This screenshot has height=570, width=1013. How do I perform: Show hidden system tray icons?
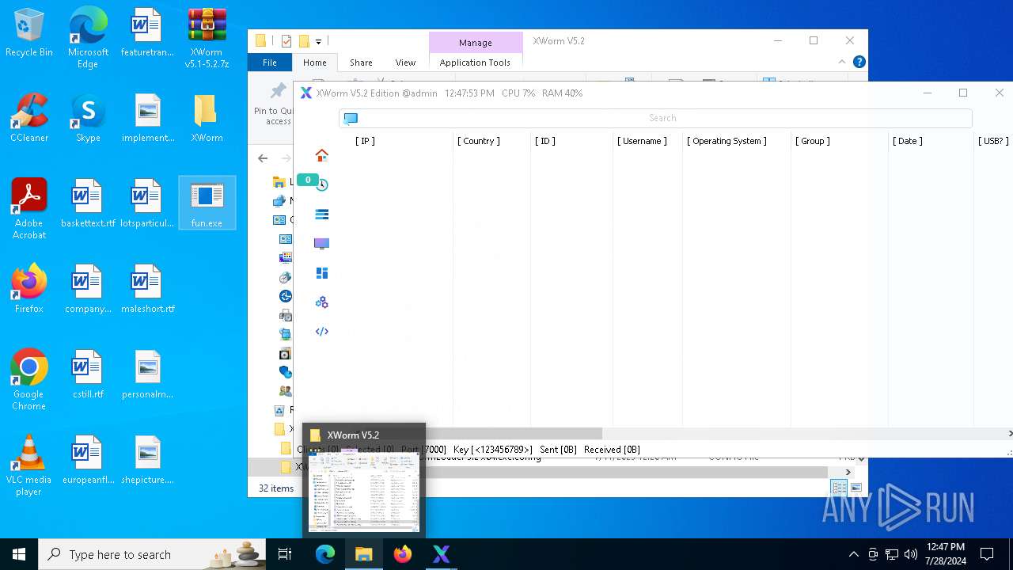click(853, 554)
